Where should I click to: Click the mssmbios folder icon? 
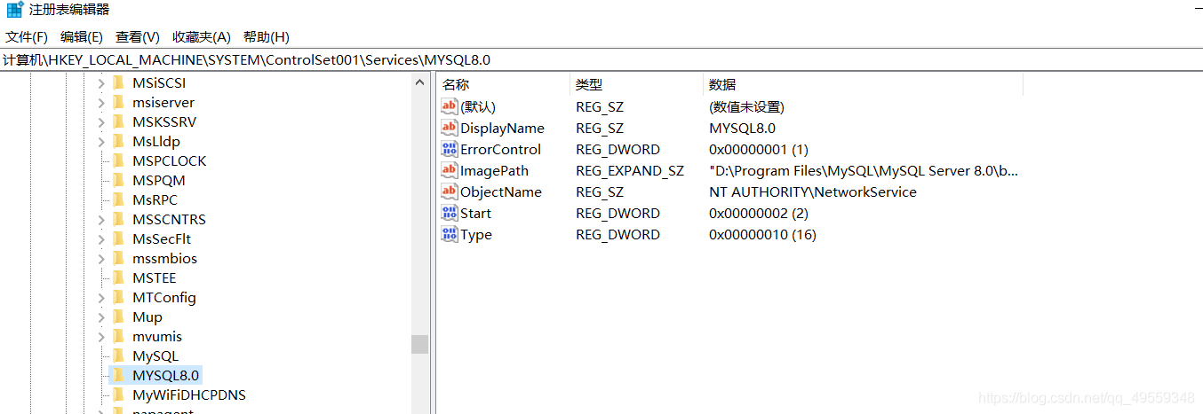118,259
